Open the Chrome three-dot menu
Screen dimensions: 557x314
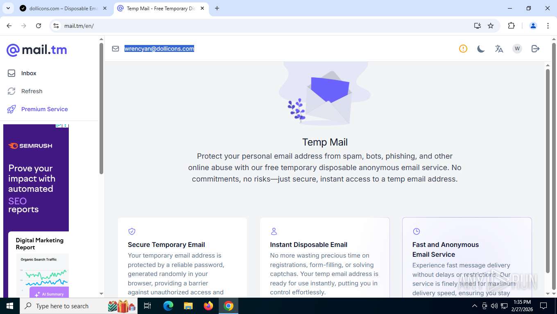[x=548, y=26]
